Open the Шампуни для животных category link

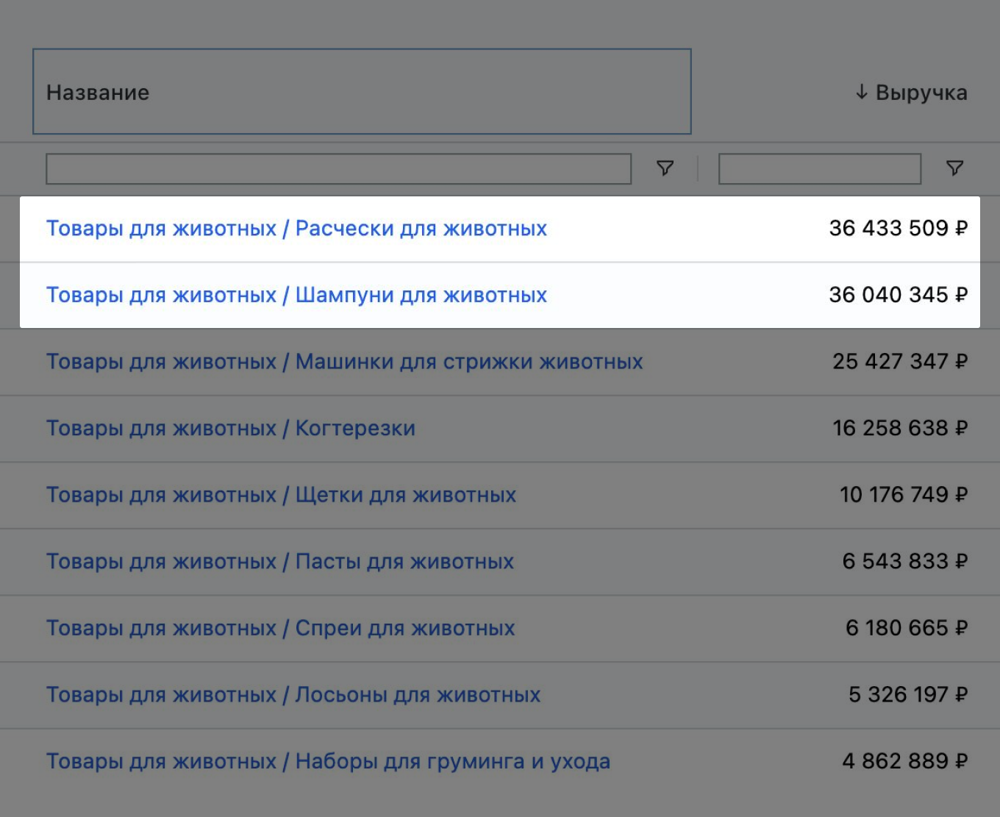[x=296, y=295]
